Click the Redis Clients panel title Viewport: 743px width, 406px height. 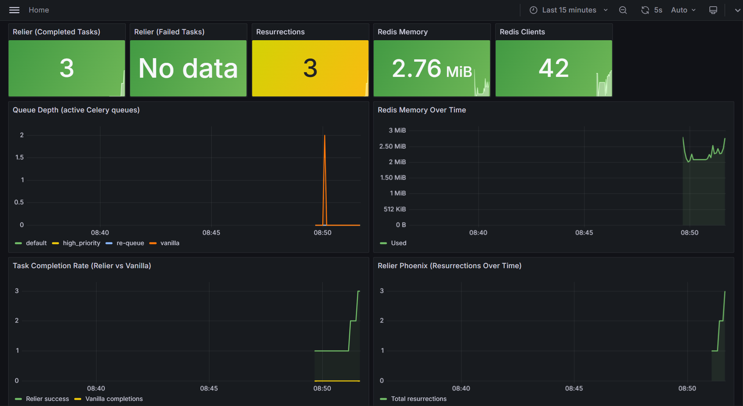pyautogui.click(x=522, y=32)
